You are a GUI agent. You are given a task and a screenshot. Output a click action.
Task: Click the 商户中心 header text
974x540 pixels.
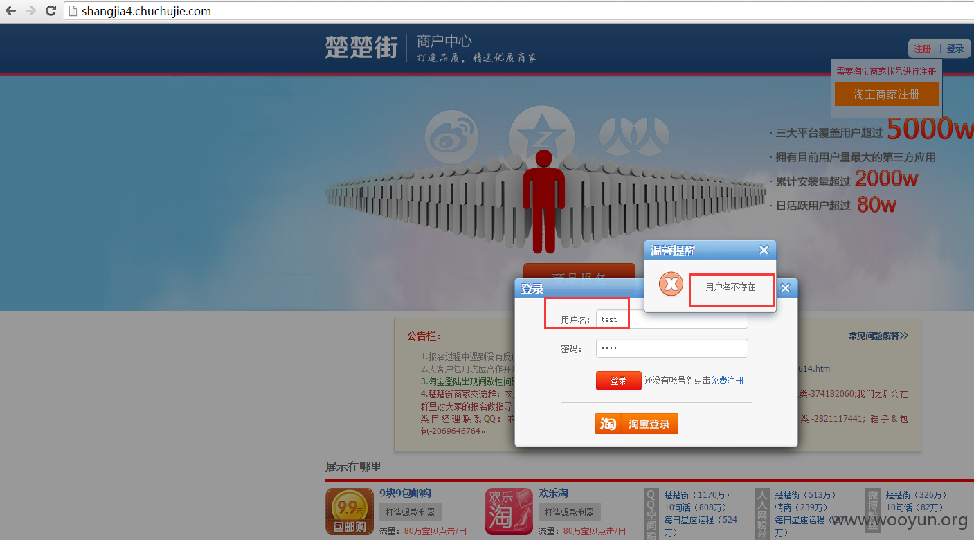click(444, 41)
